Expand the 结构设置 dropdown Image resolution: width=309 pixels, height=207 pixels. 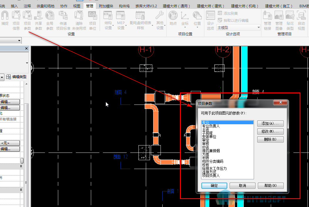[x=108, y=20]
